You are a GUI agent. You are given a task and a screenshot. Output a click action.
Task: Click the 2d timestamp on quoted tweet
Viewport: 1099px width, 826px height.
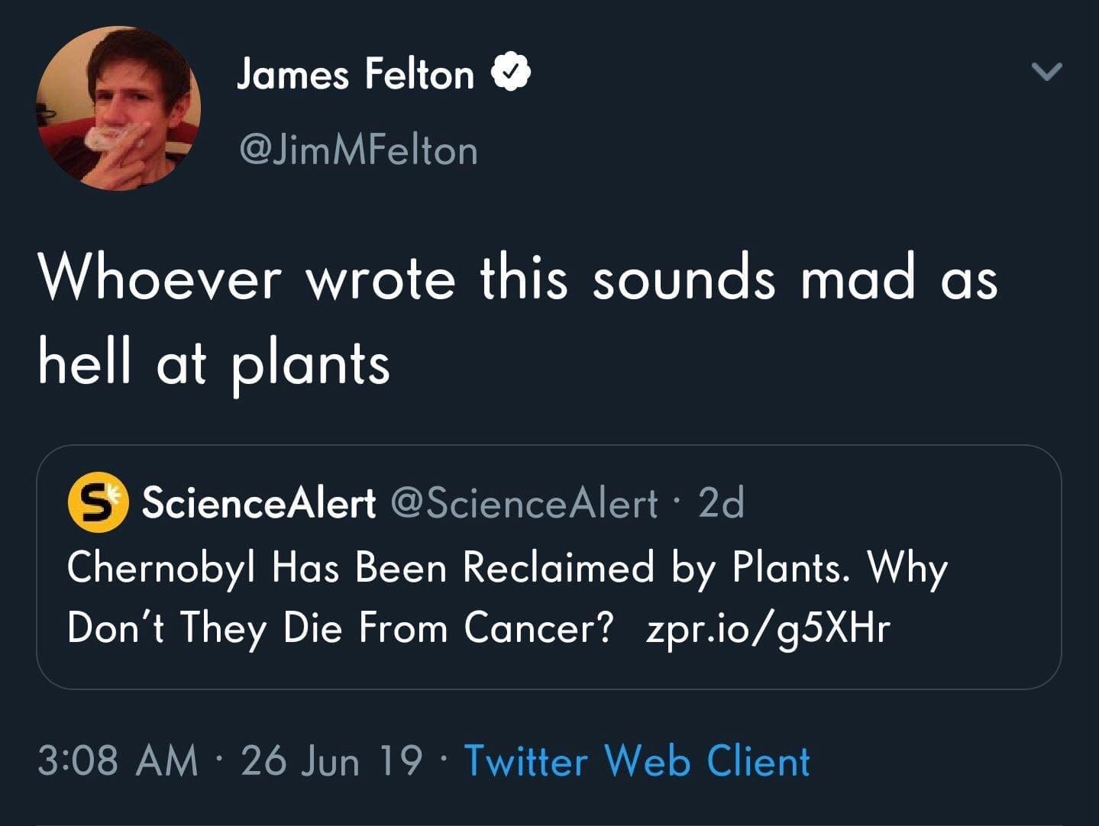click(722, 503)
